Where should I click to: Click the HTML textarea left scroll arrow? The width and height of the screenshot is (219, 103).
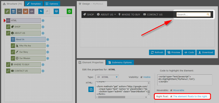pos(97,97)
